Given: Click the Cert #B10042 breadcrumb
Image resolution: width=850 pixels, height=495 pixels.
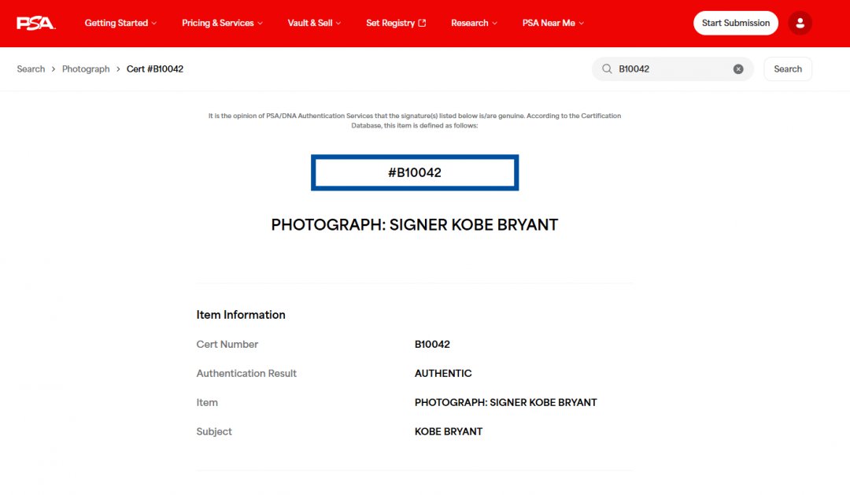Looking at the screenshot, I should (155, 68).
